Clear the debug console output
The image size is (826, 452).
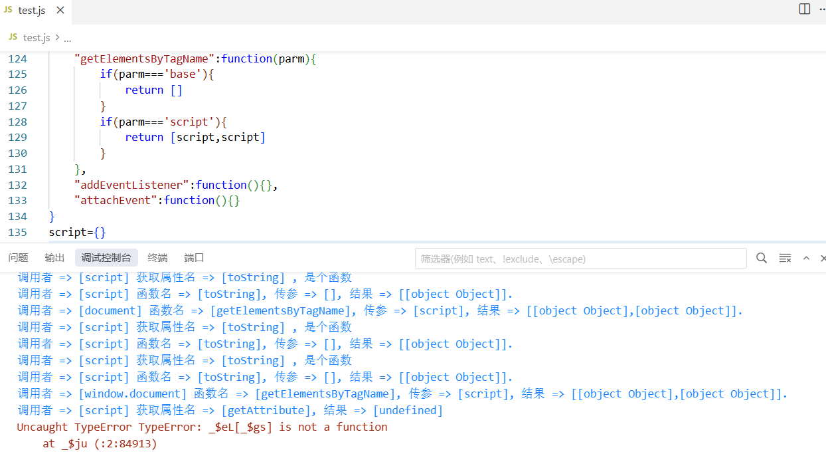785,258
